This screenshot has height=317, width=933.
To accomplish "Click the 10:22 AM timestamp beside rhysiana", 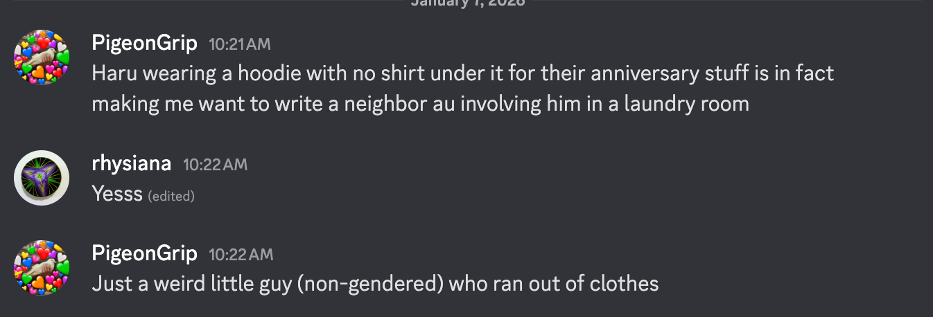I will pyautogui.click(x=215, y=165).
